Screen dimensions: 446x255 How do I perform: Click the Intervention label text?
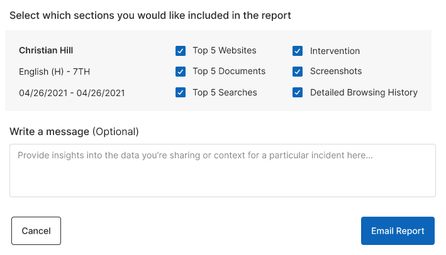335,51
